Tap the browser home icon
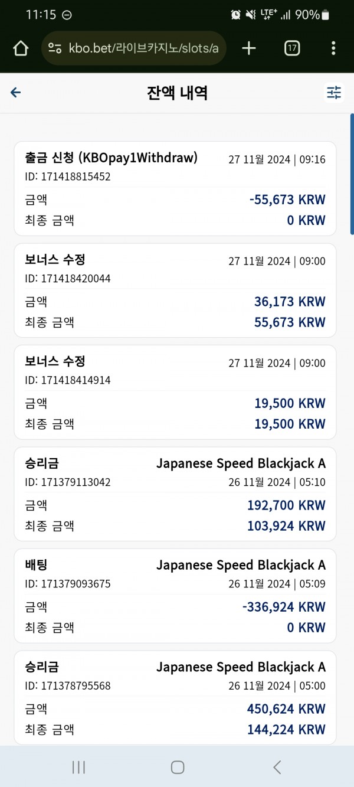This screenshot has height=787, width=354. click(x=21, y=48)
